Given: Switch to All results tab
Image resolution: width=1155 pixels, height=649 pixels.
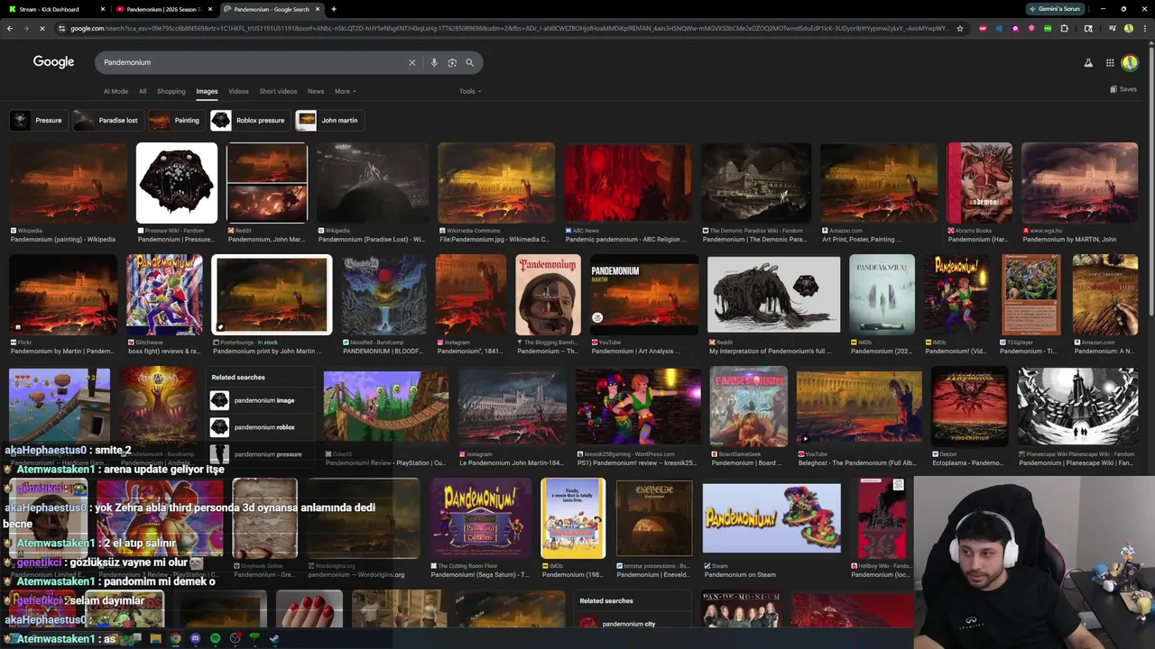Looking at the screenshot, I should coord(142,91).
